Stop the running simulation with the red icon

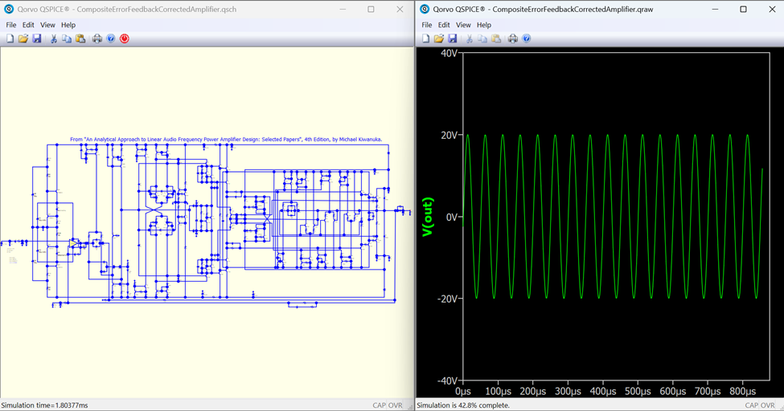pos(125,39)
